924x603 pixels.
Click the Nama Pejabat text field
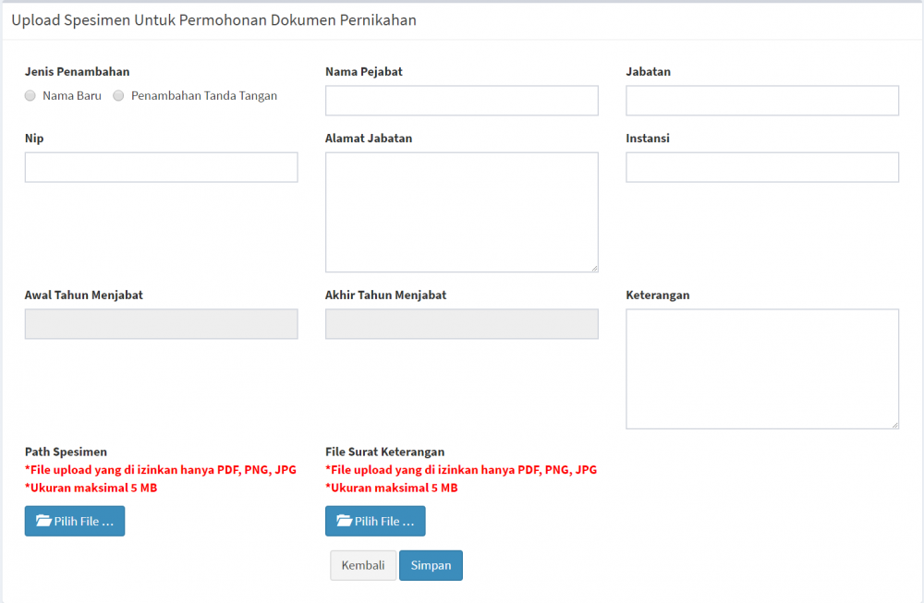tap(461, 101)
